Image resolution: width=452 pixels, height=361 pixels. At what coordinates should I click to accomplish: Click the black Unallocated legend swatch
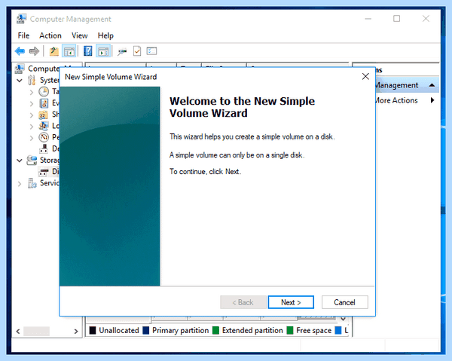point(93,330)
